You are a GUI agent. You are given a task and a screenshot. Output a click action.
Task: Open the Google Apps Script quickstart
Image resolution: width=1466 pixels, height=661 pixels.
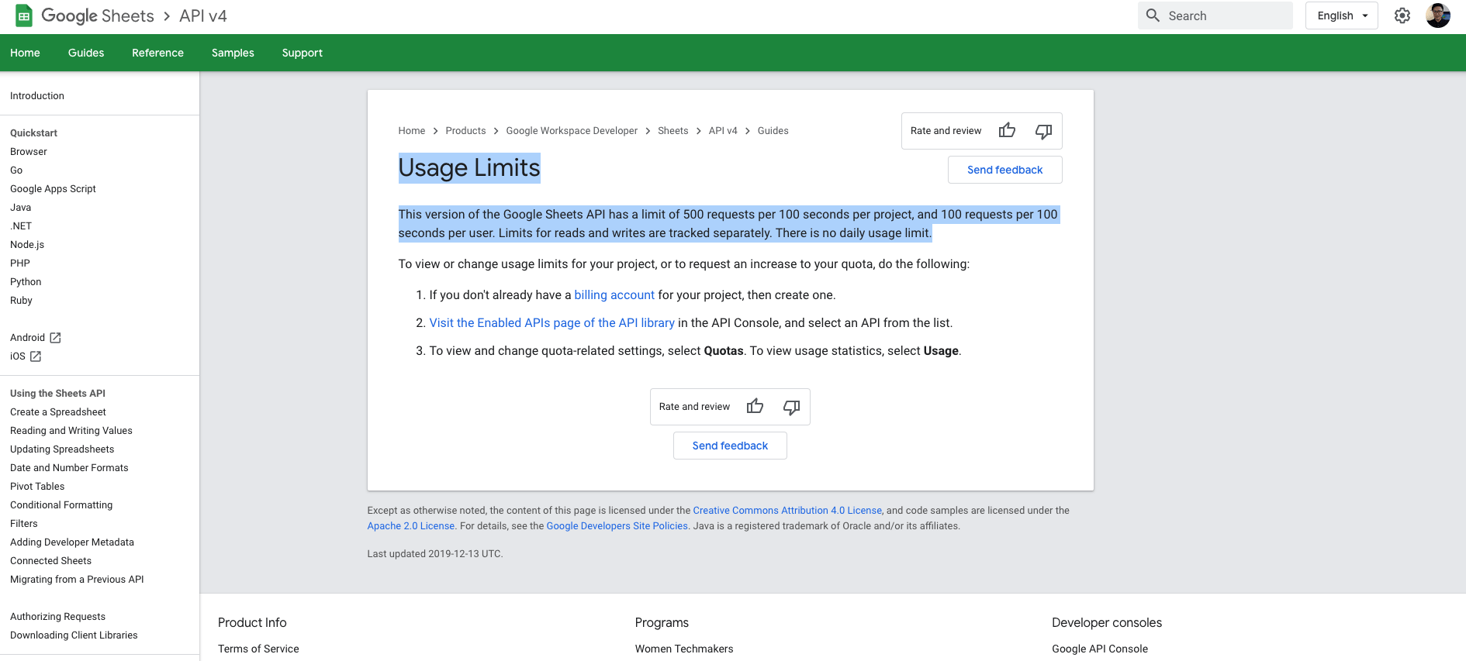[x=53, y=189]
